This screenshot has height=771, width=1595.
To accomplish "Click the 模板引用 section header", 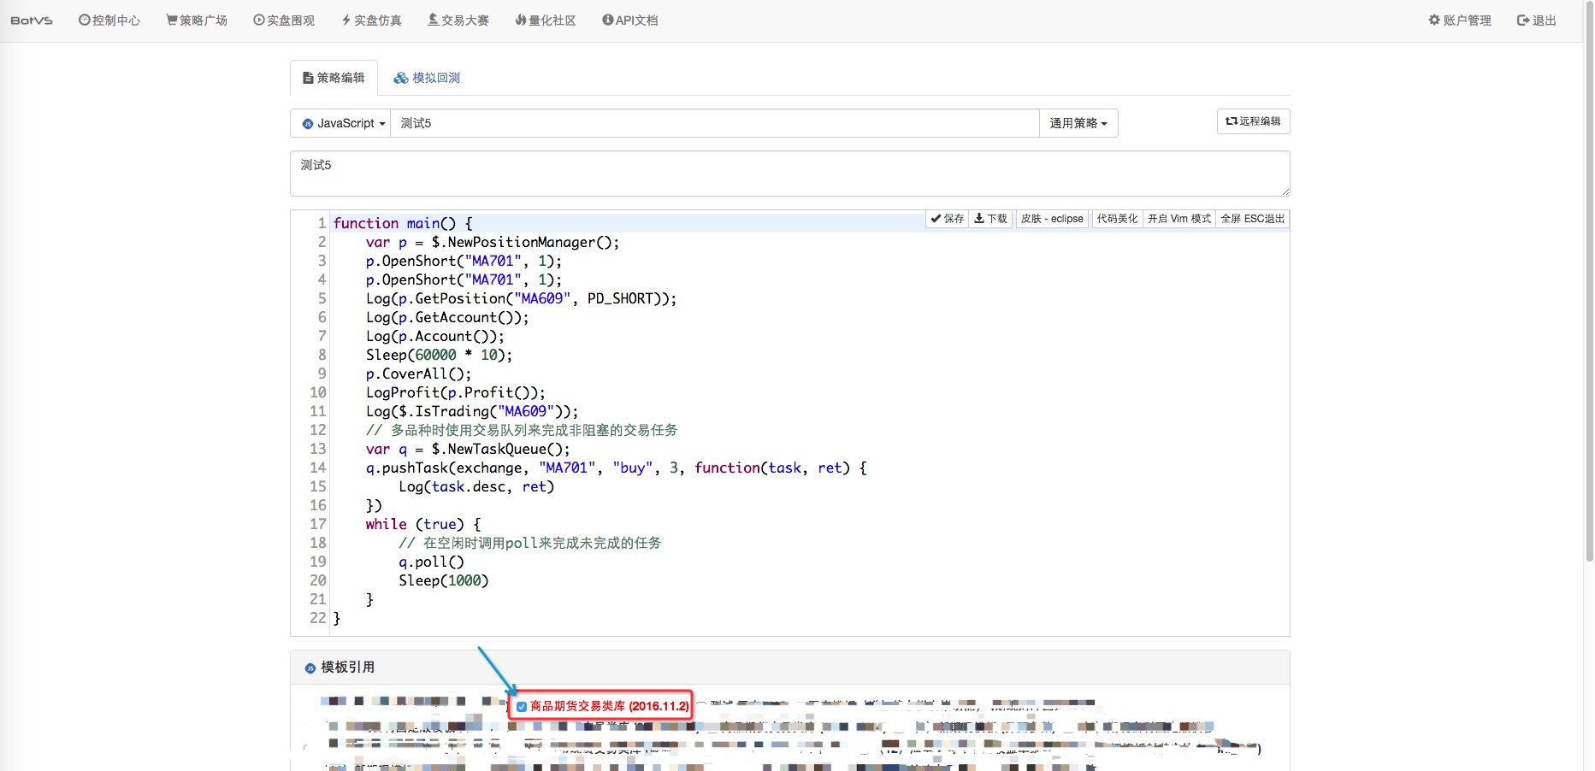I will 789,668.
